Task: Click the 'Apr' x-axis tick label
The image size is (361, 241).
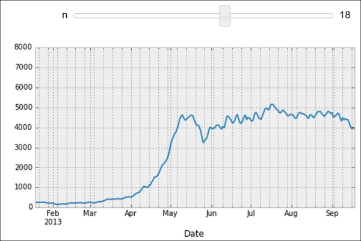Action: [131, 213]
